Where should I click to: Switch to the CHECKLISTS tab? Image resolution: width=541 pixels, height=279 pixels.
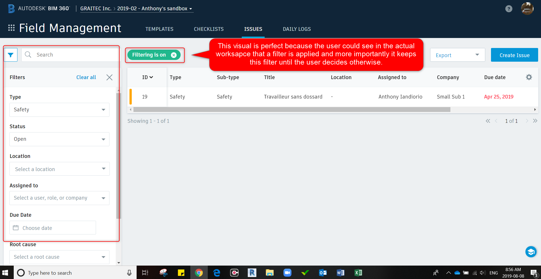[209, 29]
